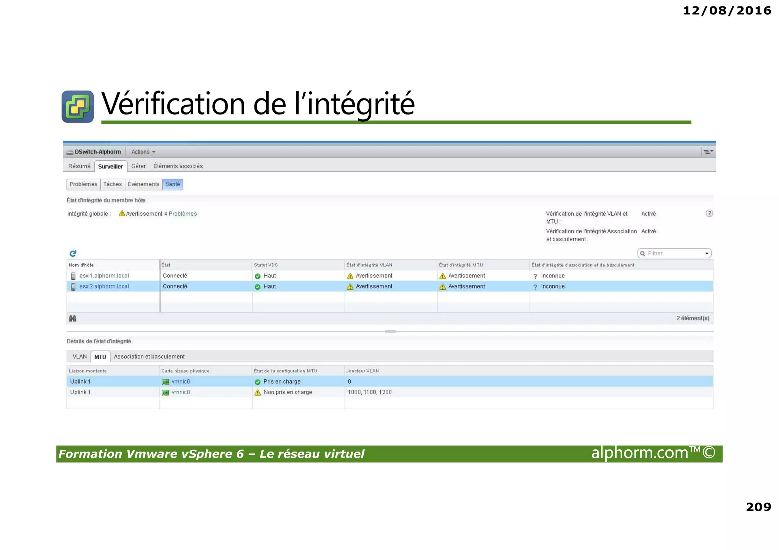The image size is (779, 550).
Task: Sort by the Jonction VLAN column header
Action: pos(529,371)
